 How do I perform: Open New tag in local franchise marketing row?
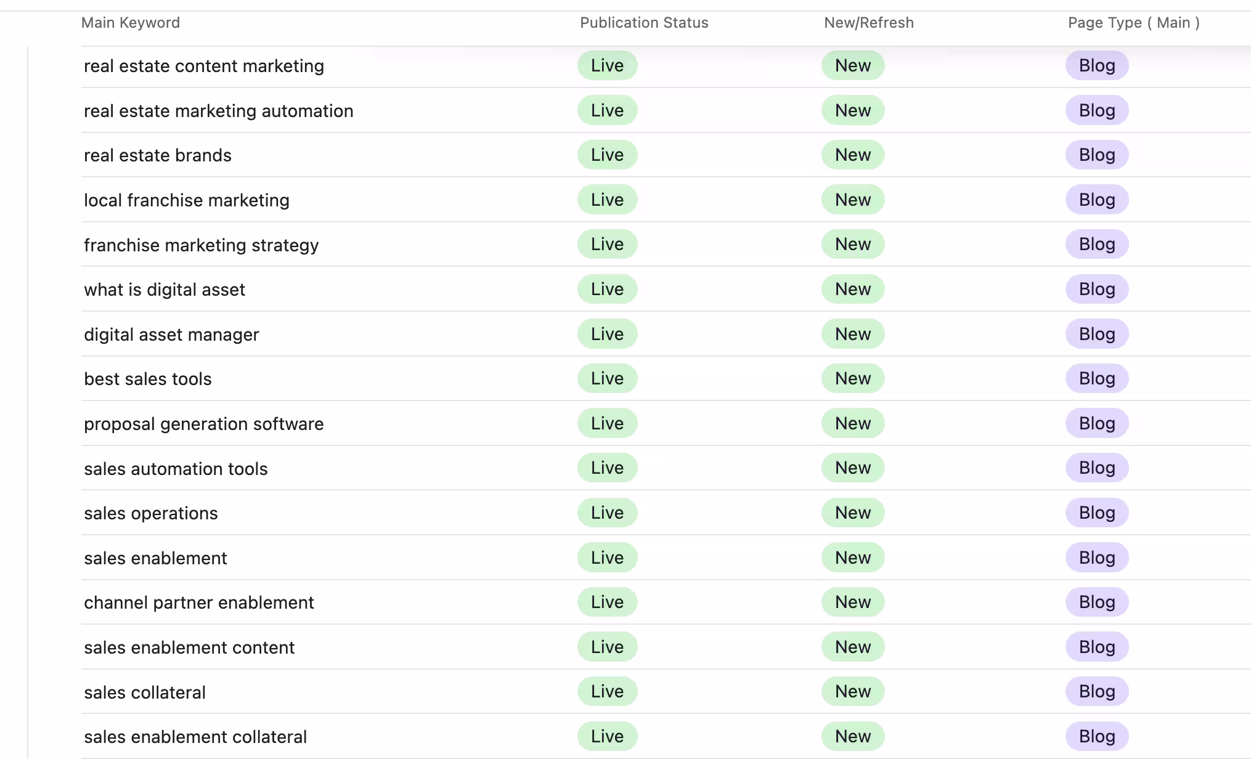coord(853,200)
